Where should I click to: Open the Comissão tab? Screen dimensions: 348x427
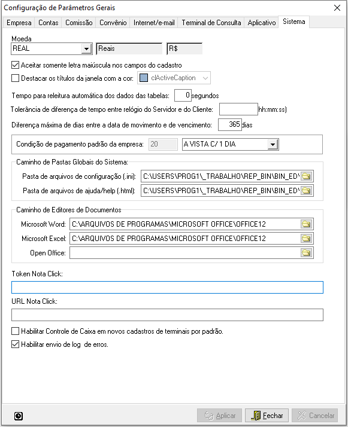(79, 23)
